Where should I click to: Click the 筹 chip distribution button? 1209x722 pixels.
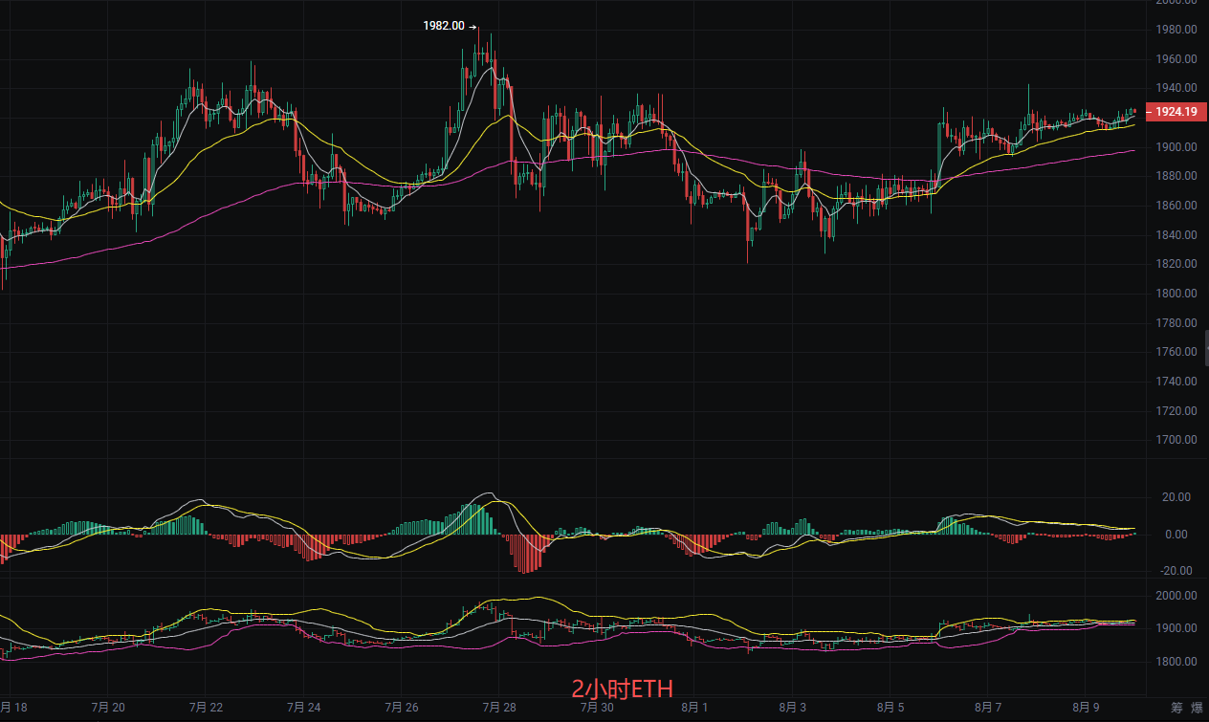pyautogui.click(x=1177, y=708)
